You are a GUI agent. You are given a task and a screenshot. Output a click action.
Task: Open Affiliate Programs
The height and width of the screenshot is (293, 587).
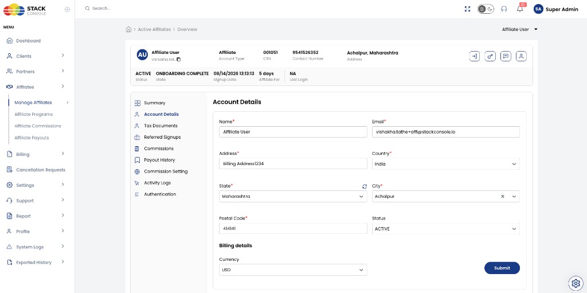pyautogui.click(x=34, y=114)
